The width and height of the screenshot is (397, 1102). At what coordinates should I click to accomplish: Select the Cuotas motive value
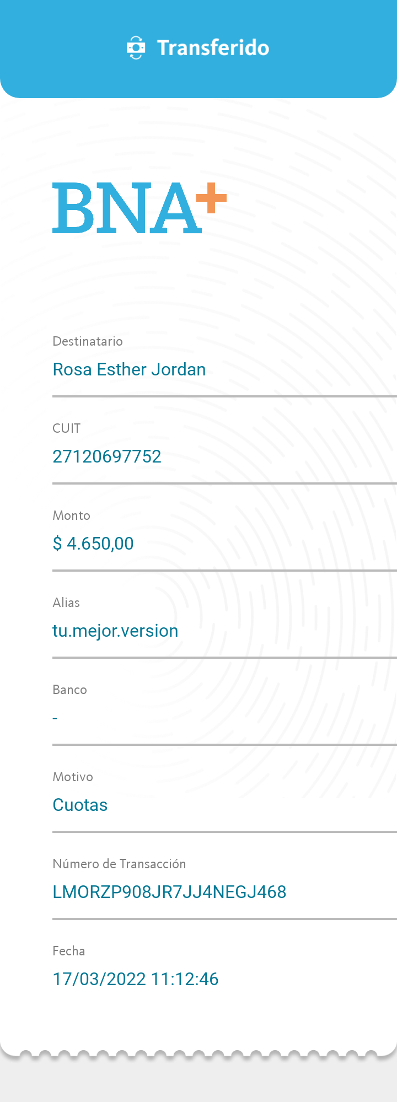80,805
